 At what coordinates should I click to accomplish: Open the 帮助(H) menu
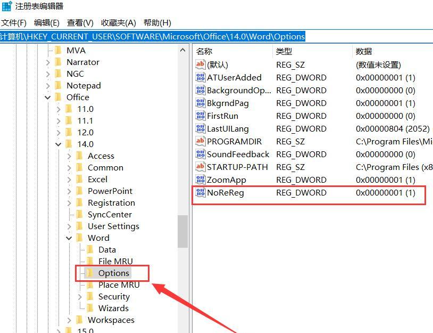point(157,23)
